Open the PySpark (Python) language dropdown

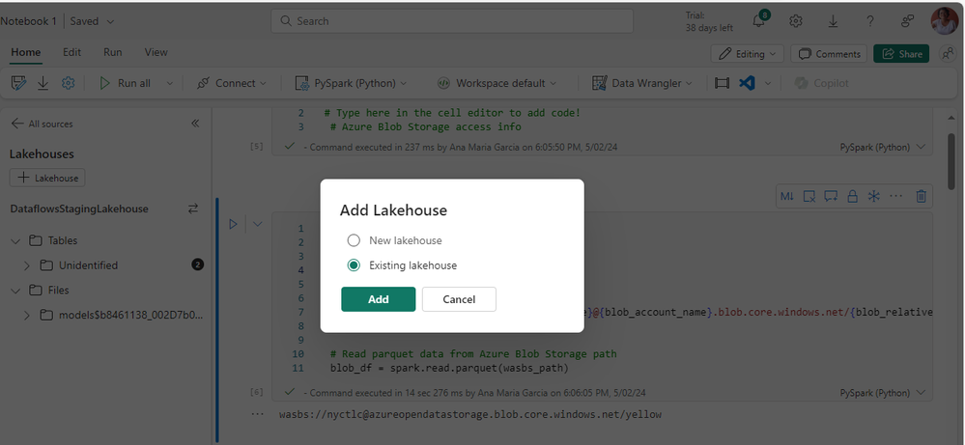(351, 83)
